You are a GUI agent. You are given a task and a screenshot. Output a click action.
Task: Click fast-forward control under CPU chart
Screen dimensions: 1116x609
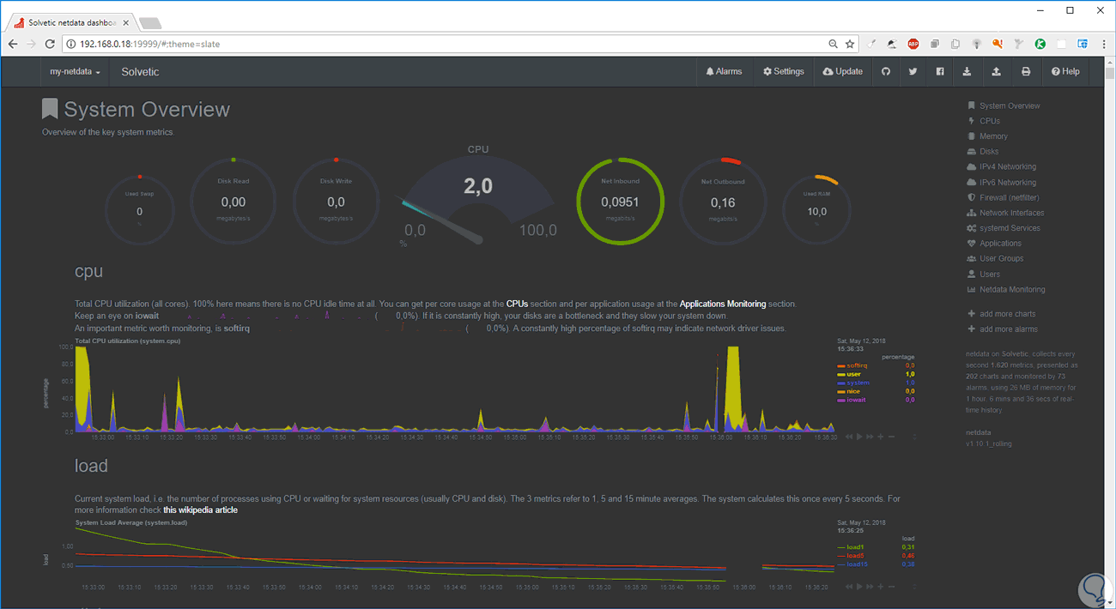point(870,437)
